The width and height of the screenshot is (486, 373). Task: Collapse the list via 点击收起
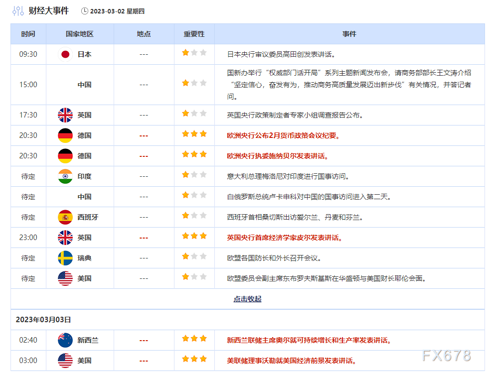point(247,299)
